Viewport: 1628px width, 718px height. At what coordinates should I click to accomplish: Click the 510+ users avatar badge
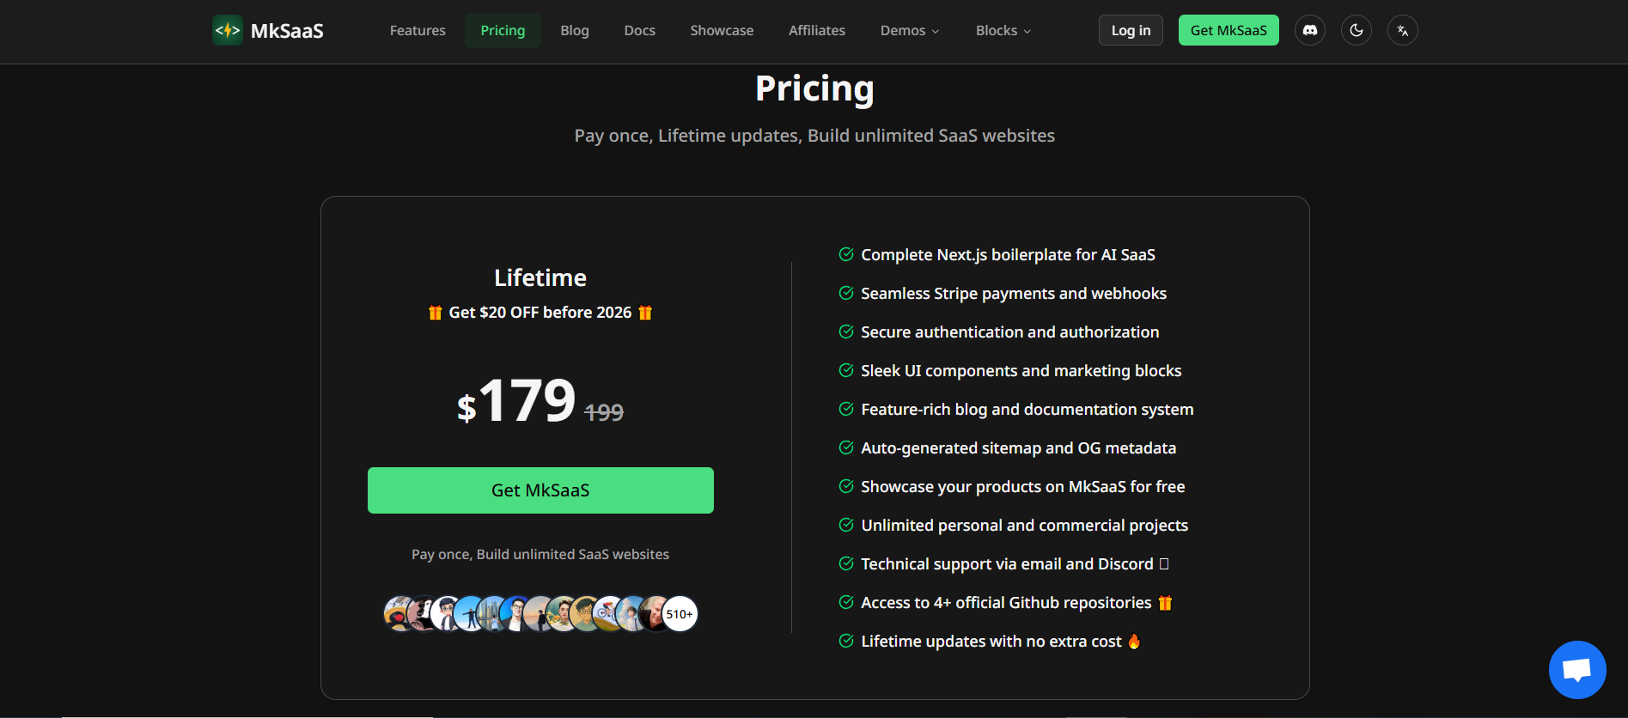click(x=680, y=613)
